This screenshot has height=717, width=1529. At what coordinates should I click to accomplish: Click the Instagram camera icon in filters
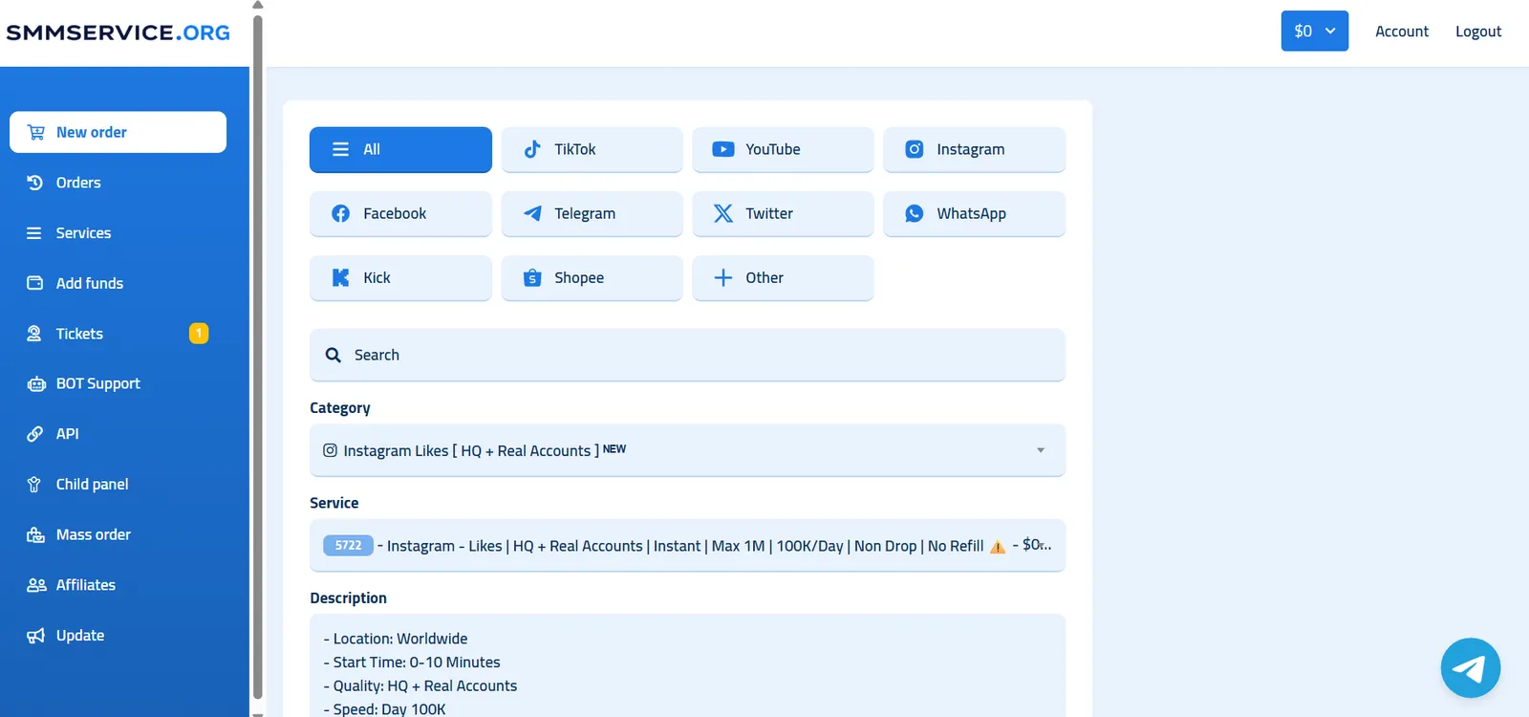coord(915,149)
